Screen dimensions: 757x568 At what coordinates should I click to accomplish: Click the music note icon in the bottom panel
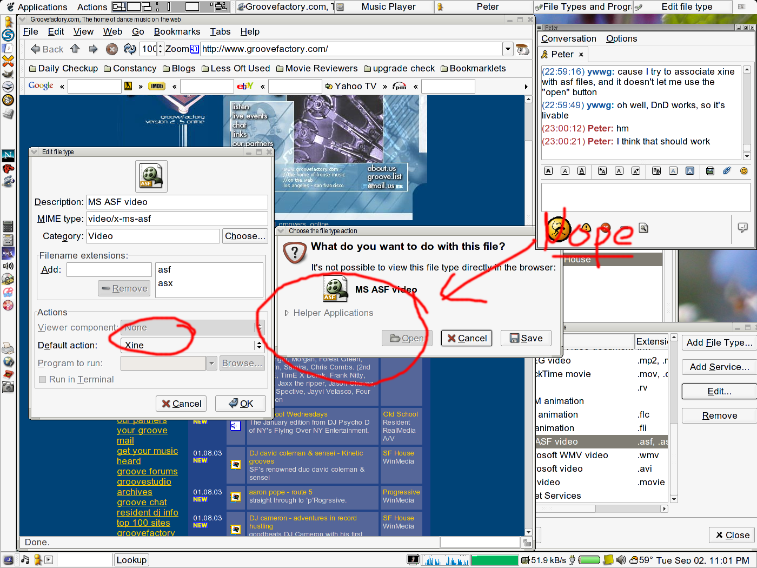pos(25,560)
